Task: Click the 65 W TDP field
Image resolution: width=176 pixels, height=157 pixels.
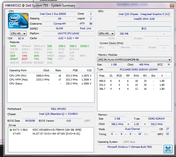Action: 21,38
